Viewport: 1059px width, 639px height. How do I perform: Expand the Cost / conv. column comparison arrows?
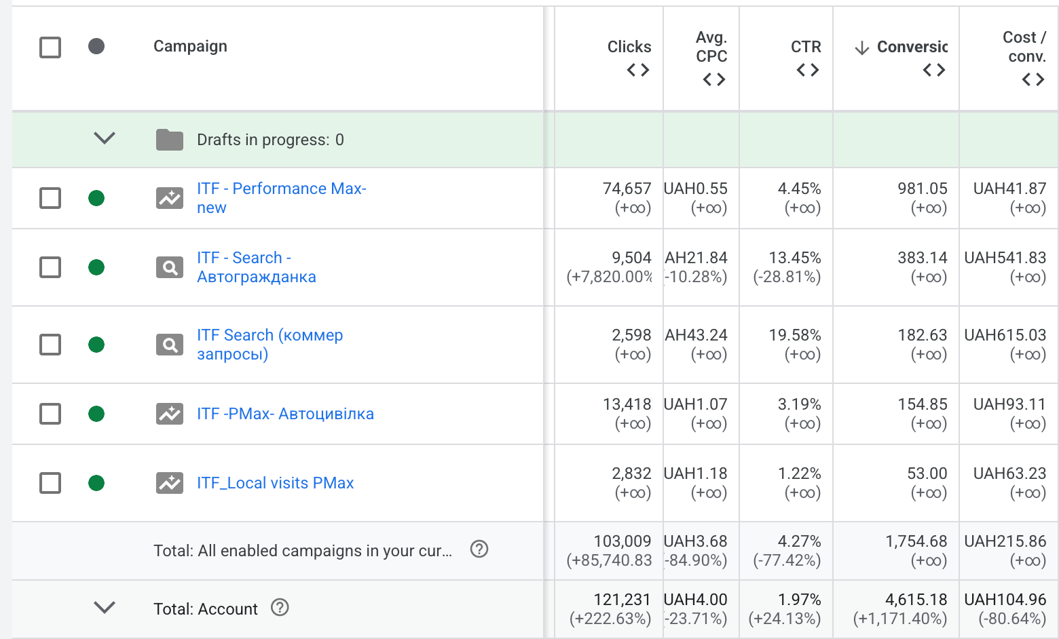point(1033,79)
